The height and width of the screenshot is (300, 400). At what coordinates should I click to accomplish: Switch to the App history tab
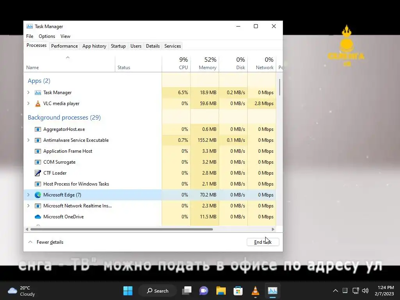(x=94, y=46)
